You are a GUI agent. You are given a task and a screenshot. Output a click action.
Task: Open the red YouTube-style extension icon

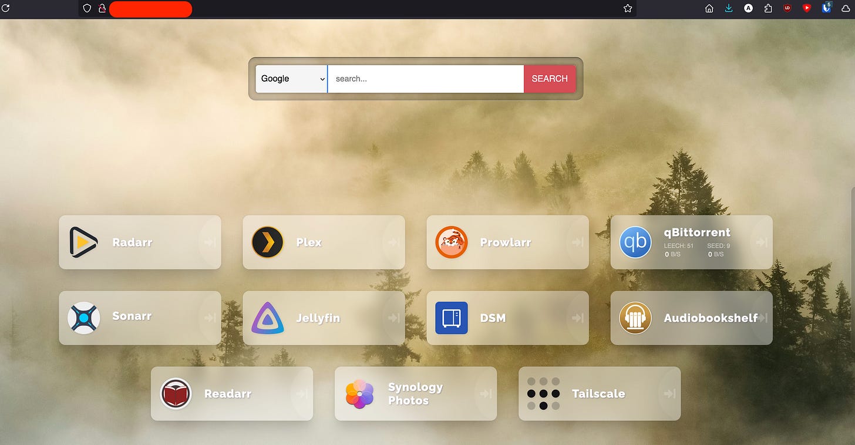pos(807,8)
